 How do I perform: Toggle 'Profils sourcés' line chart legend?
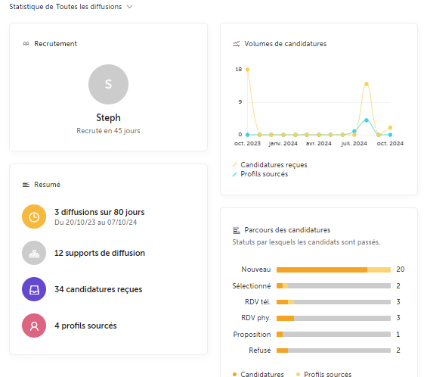pos(260,174)
